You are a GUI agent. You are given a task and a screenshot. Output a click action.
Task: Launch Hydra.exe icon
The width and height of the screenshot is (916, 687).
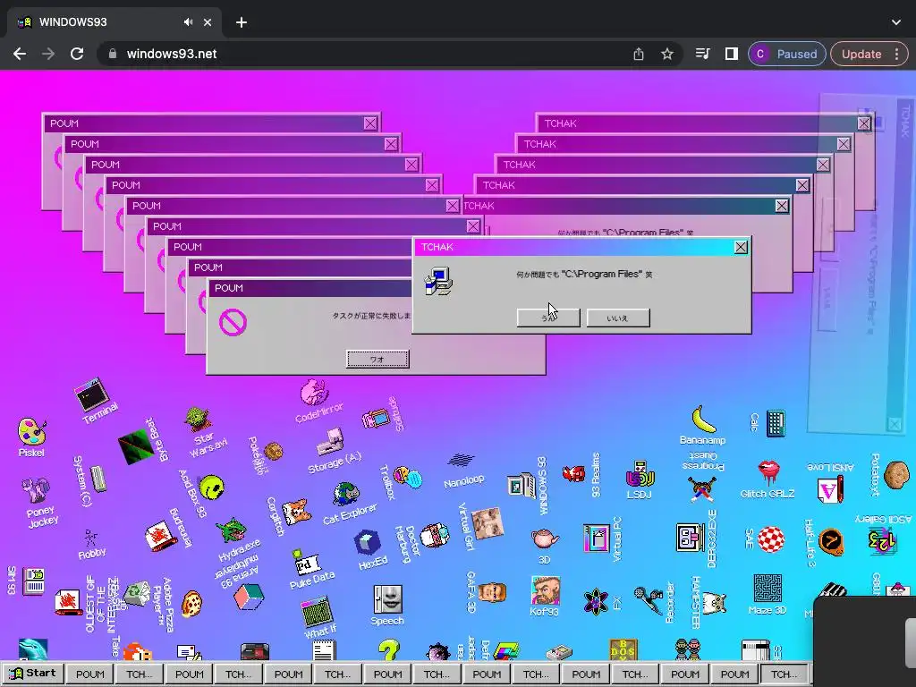232,530
